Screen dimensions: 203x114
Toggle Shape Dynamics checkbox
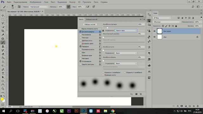tap(80, 32)
